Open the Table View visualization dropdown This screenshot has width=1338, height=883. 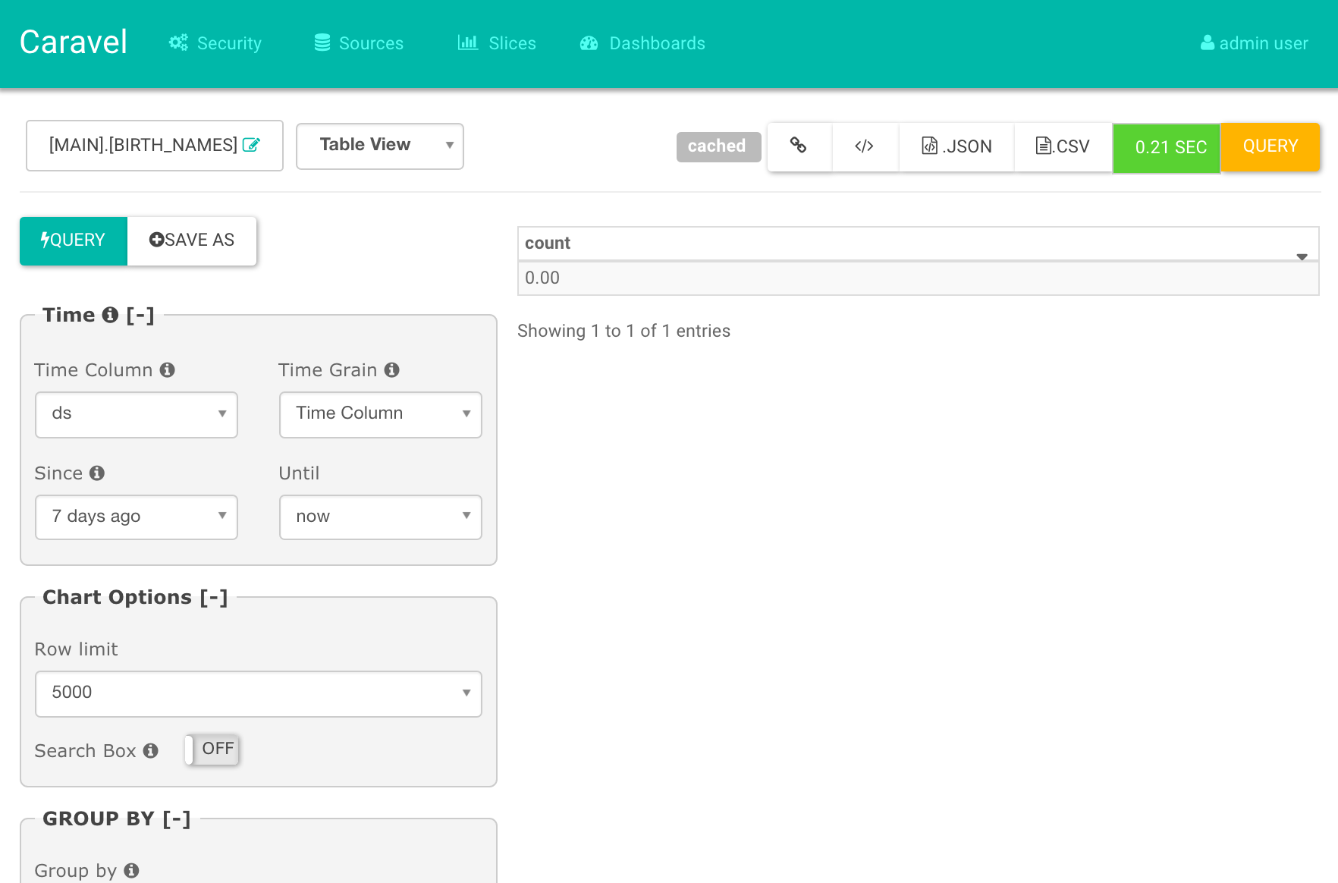click(380, 146)
